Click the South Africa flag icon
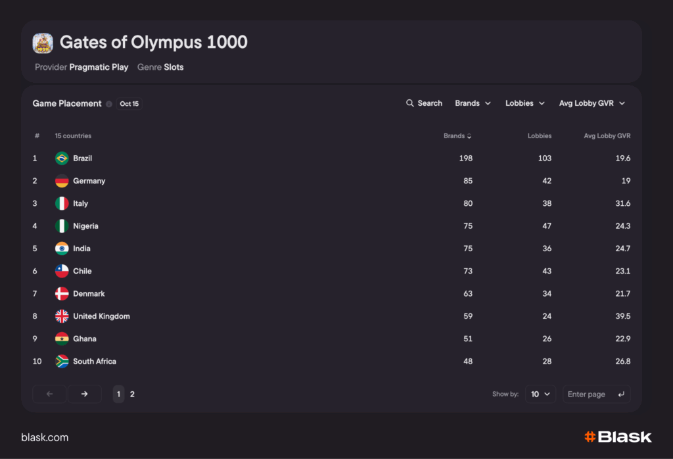The width and height of the screenshot is (673, 459). [62, 362]
